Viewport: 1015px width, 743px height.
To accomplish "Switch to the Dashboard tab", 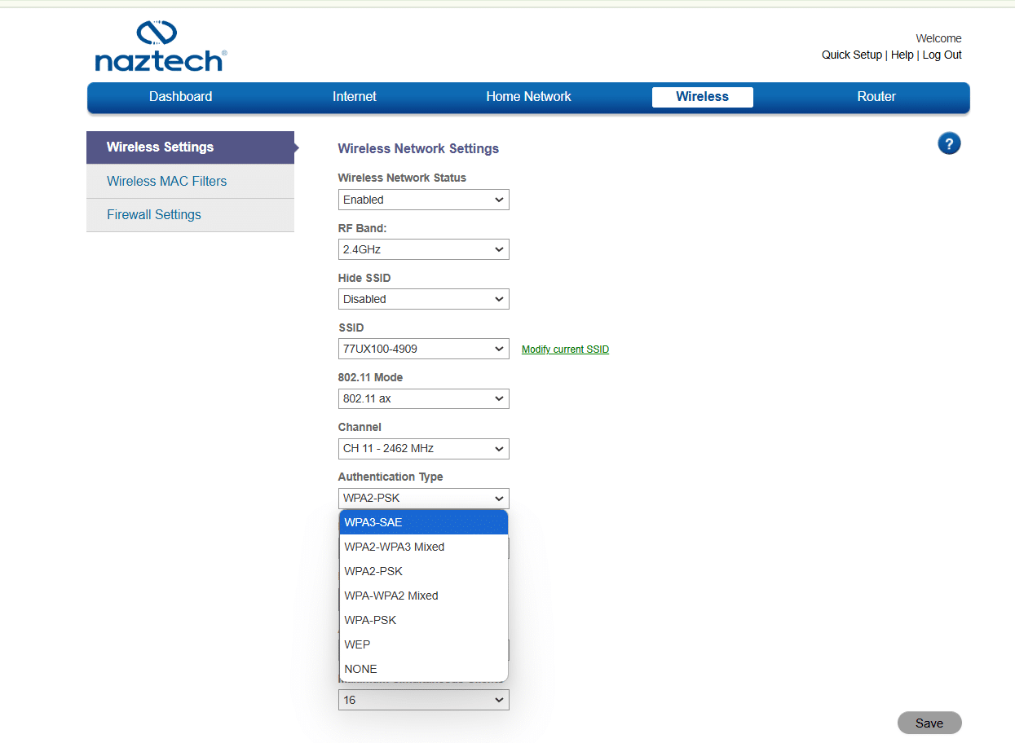I will pyautogui.click(x=180, y=97).
